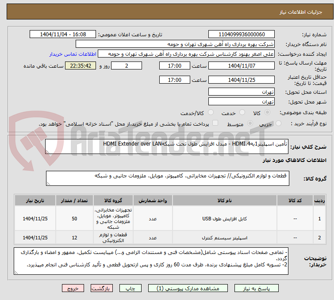334x300 pixels.
Task: Select the متوسط purchase type radio
Action: click(250, 123)
